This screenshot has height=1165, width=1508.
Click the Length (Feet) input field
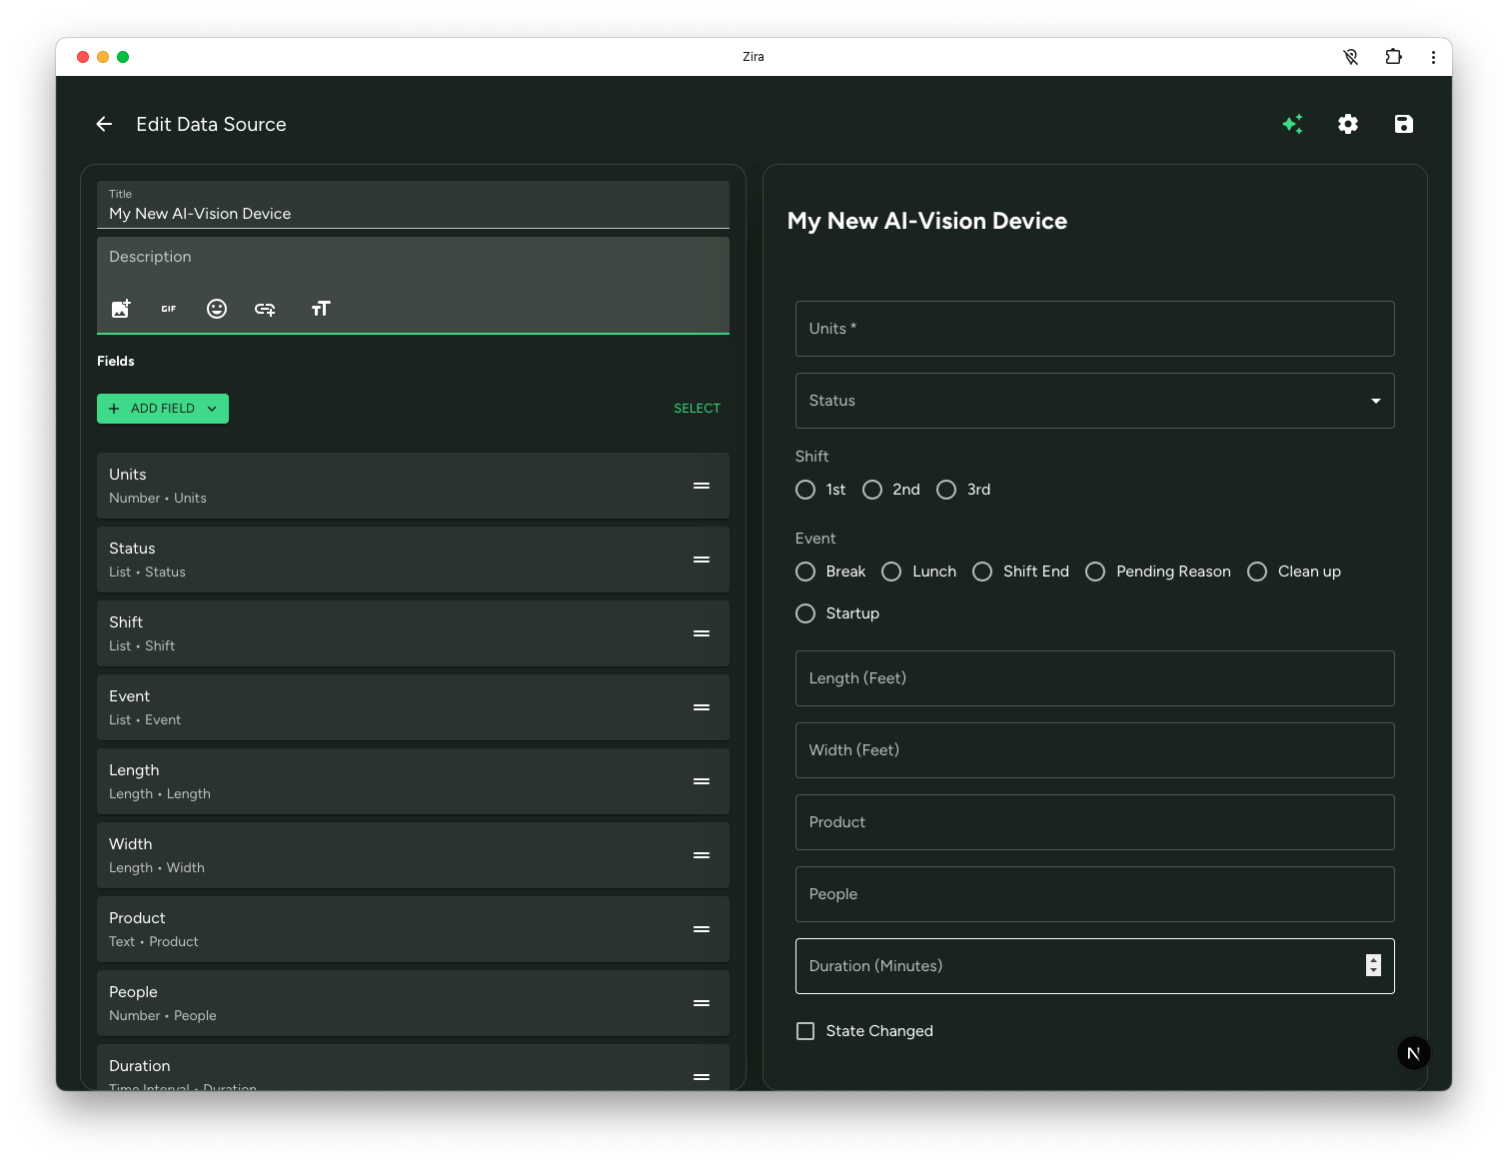click(x=1095, y=678)
